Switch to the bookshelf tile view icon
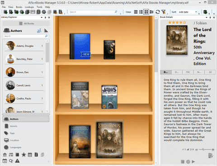This screenshot has height=166, width=217. click(151, 12)
